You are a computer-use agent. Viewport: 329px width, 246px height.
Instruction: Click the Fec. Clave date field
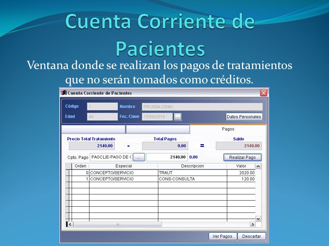click(157, 117)
